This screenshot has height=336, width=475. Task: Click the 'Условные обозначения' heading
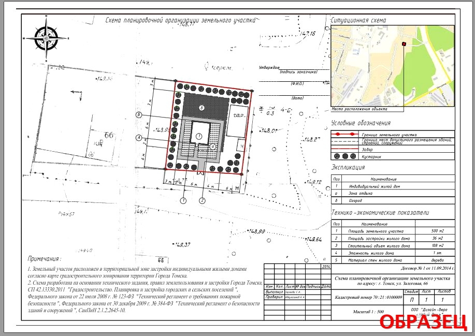[x=361, y=123]
